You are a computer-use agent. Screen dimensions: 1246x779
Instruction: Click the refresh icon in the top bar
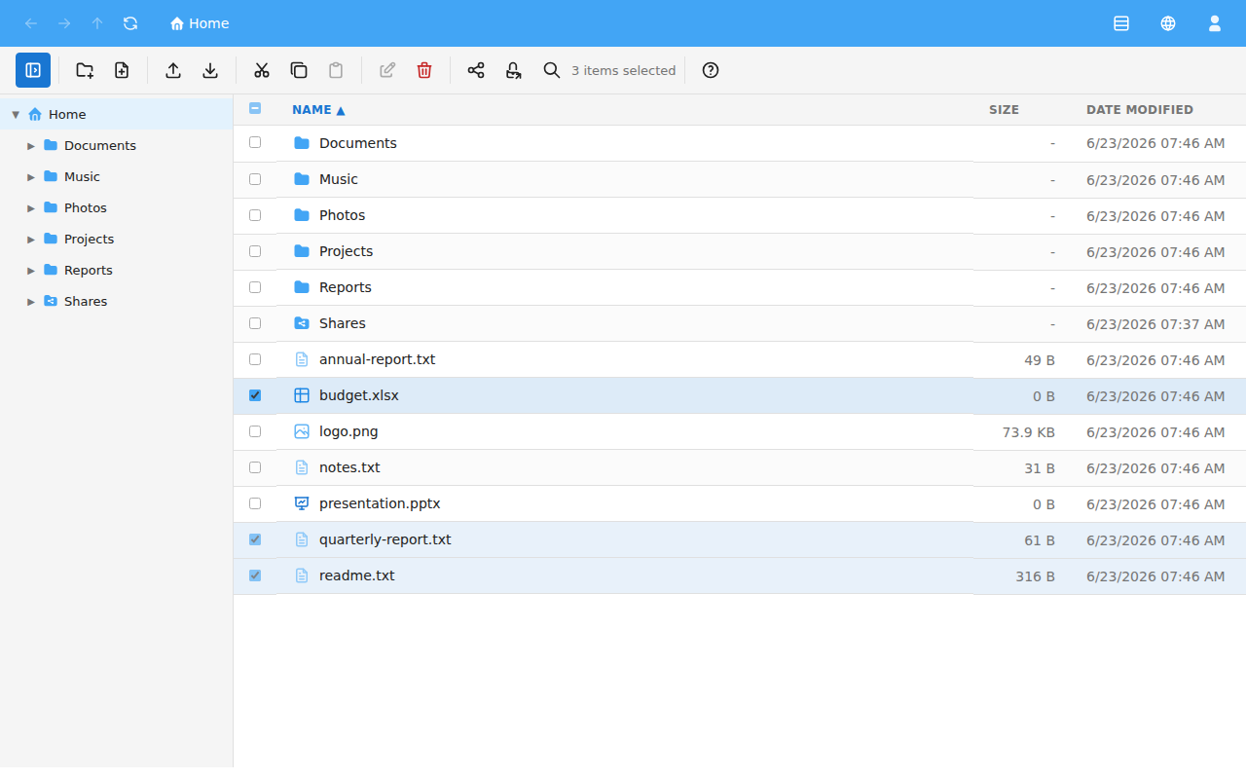(x=130, y=23)
